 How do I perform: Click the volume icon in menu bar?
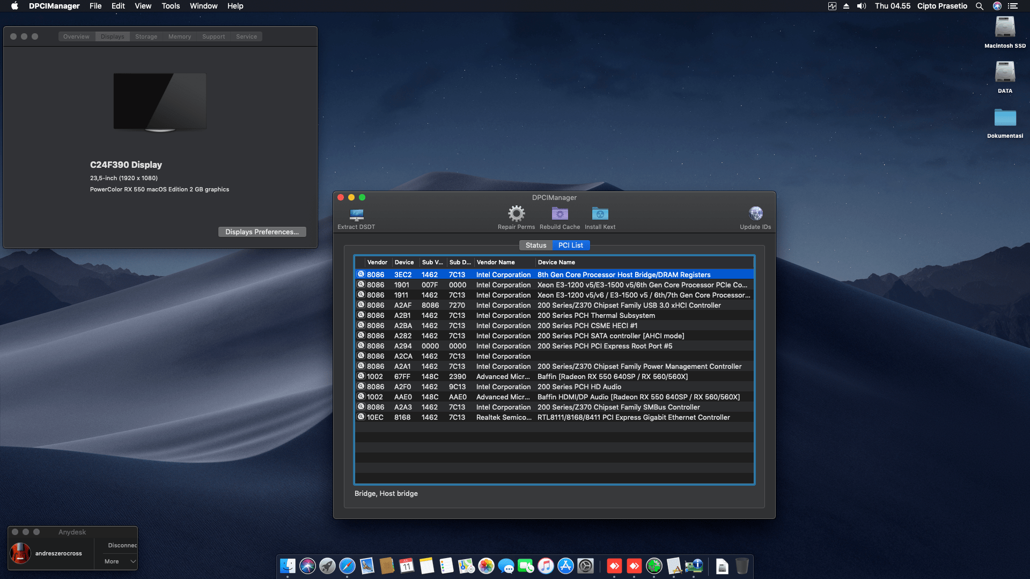click(x=860, y=6)
